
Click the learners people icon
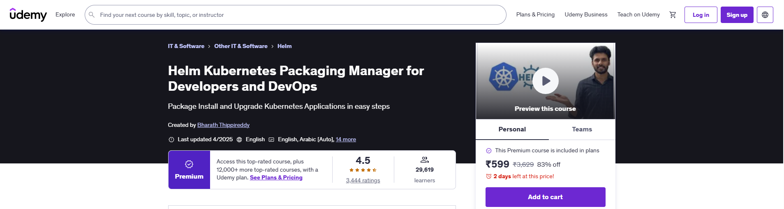(x=425, y=160)
